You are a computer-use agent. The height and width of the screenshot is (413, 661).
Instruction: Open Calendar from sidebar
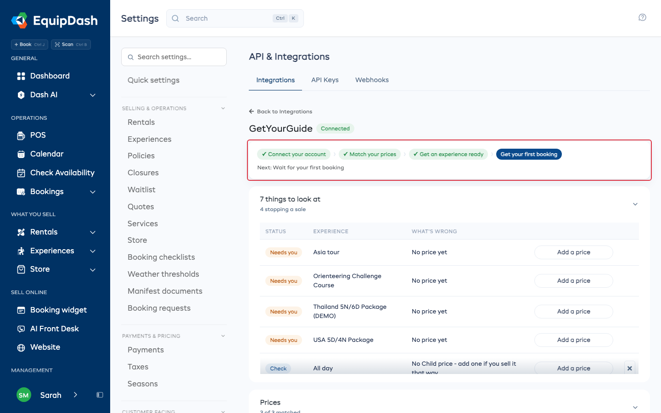[x=47, y=154]
